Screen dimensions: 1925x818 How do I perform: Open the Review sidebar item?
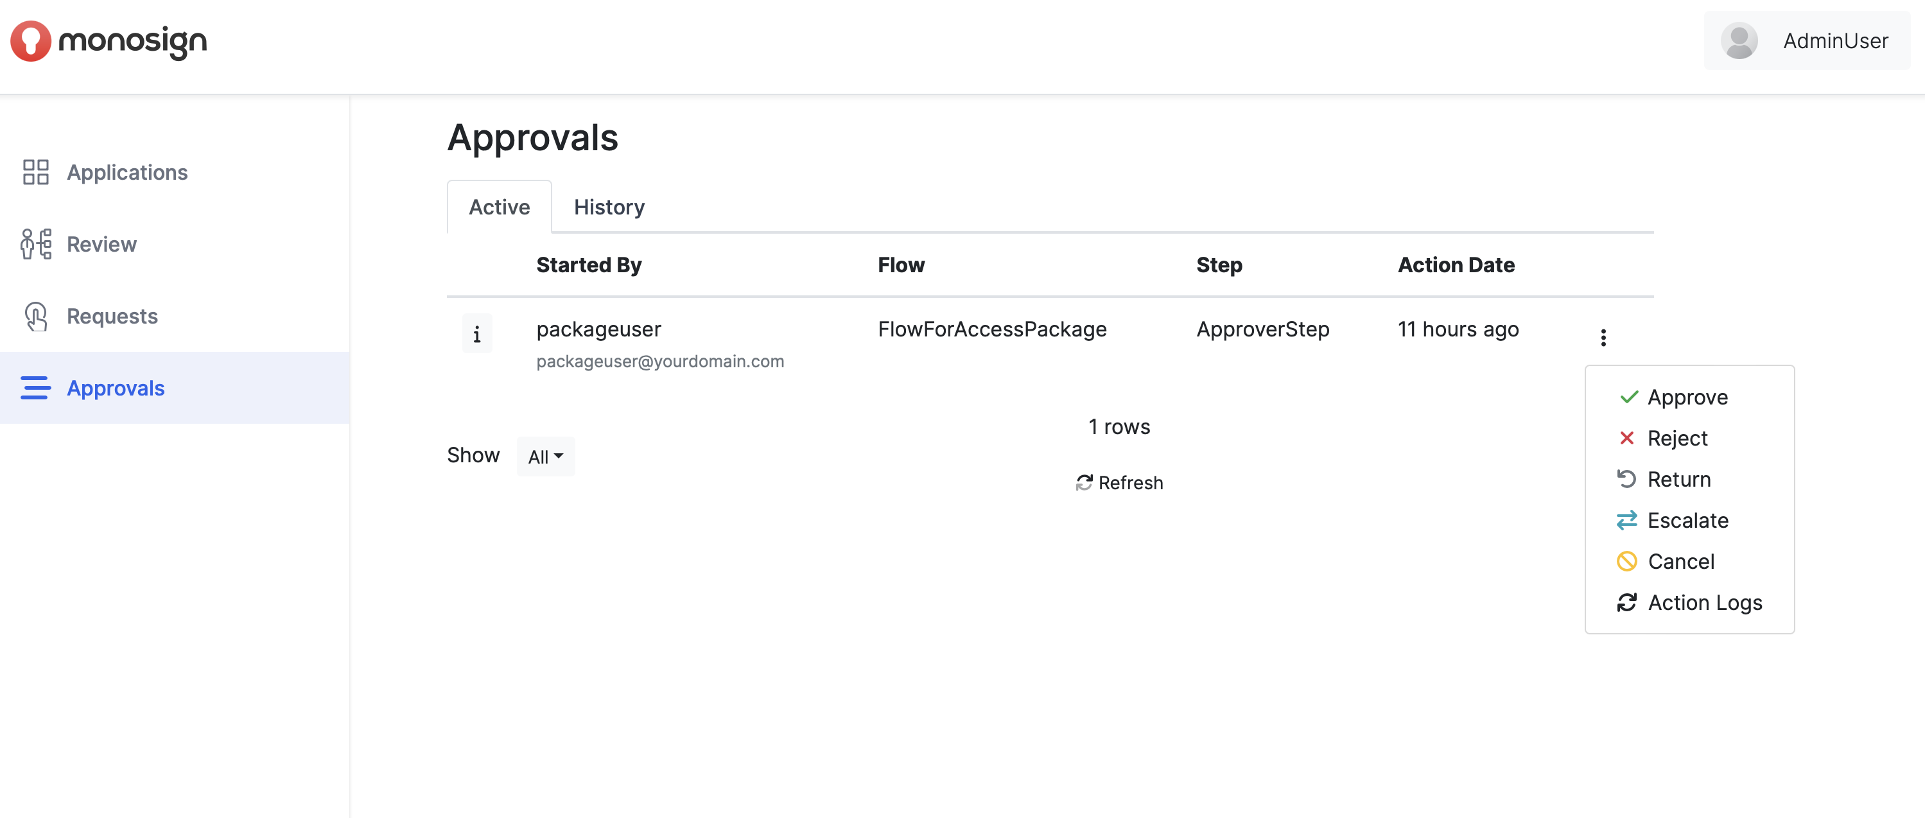point(101,244)
